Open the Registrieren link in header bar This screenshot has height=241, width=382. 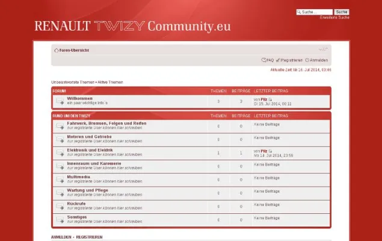click(x=292, y=60)
